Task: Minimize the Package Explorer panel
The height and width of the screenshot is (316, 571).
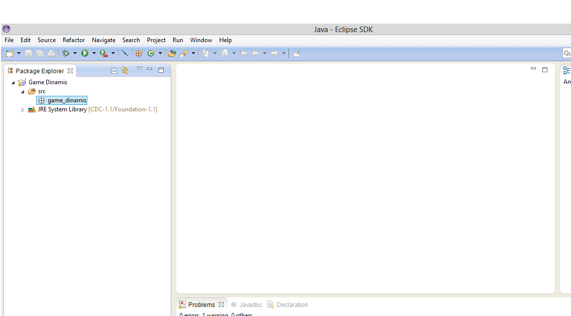Action: click(x=150, y=69)
